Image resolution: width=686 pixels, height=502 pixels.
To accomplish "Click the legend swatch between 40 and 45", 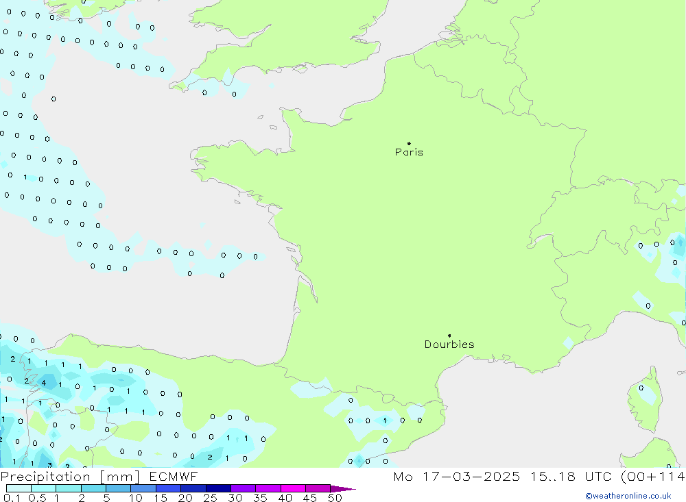I will click(293, 488).
